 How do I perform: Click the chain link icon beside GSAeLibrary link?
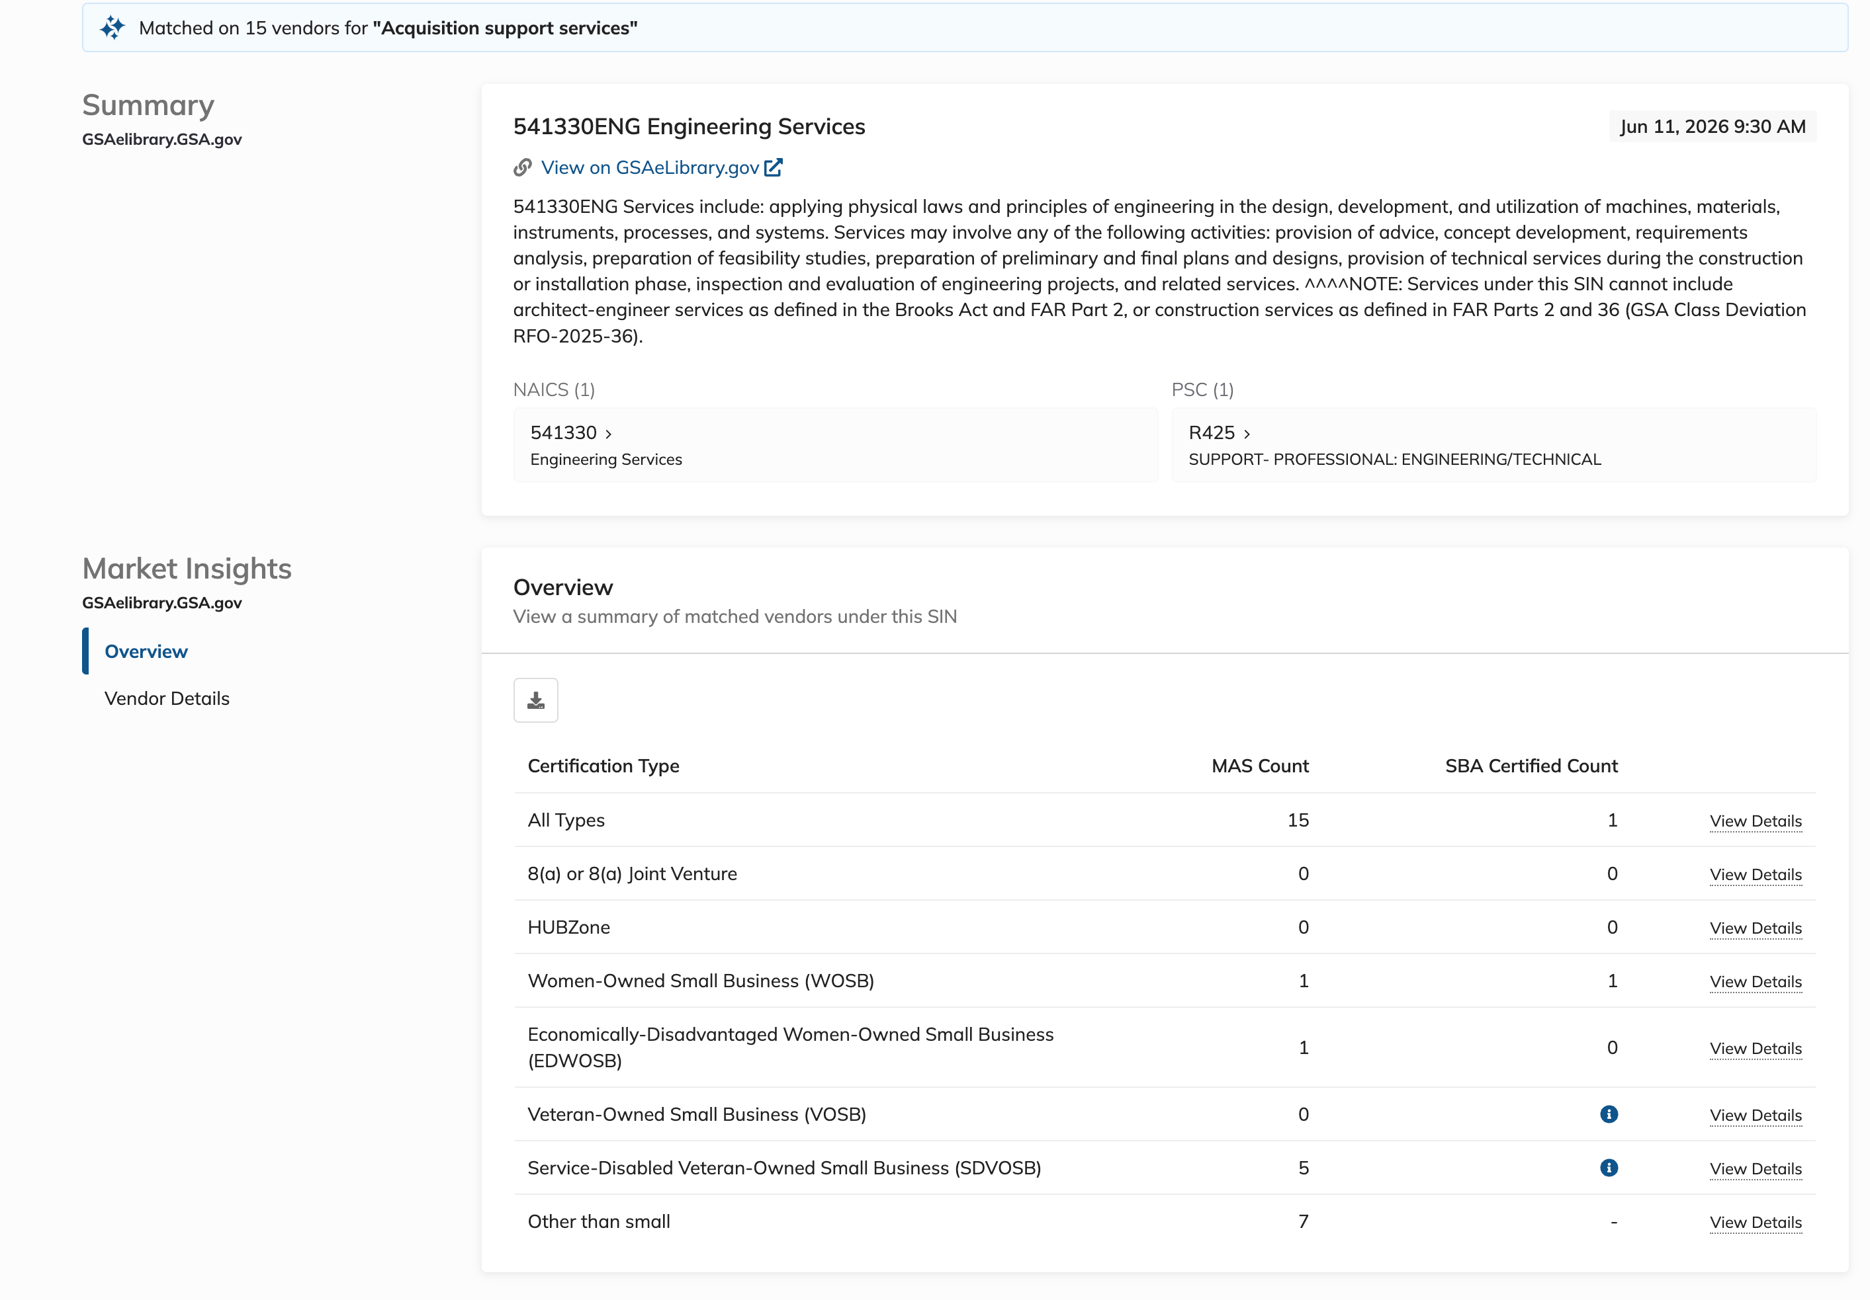pyautogui.click(x=523, y=168)
